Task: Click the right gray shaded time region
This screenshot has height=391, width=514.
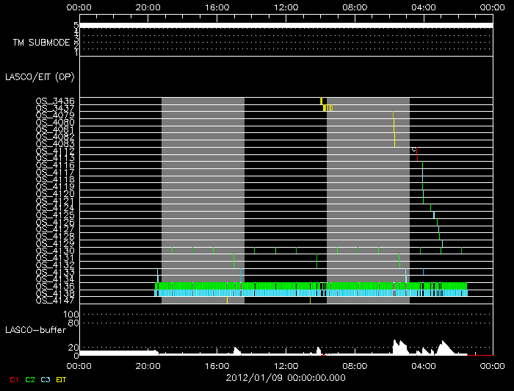Action: (368, 200)
